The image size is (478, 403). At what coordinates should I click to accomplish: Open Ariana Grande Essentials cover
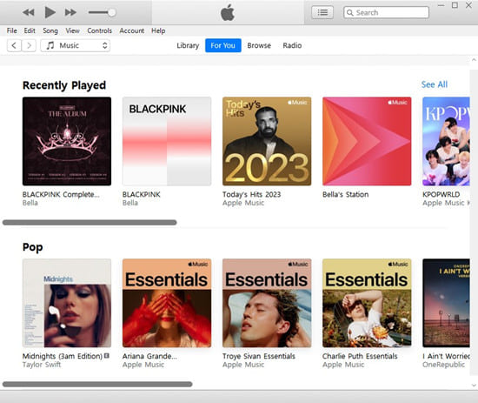pos(167,303)
